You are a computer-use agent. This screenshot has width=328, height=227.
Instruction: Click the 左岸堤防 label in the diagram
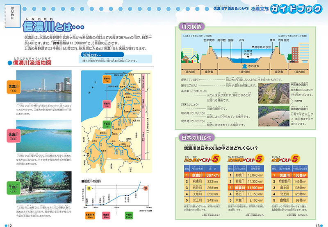click(209, 40)
